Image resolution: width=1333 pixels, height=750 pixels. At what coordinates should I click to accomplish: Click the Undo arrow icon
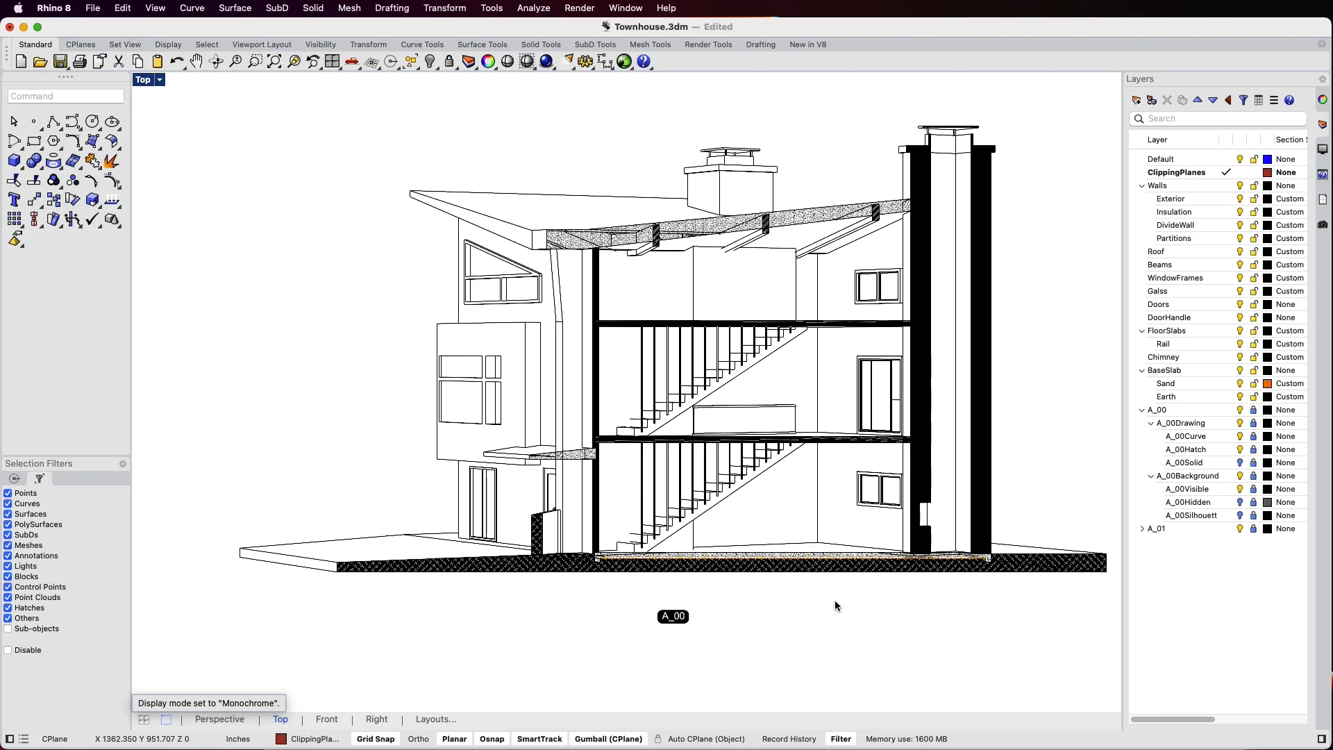176,62
